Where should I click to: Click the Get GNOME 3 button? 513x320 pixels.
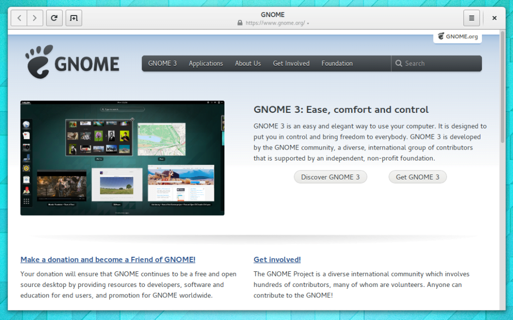[x=417, y=177]
